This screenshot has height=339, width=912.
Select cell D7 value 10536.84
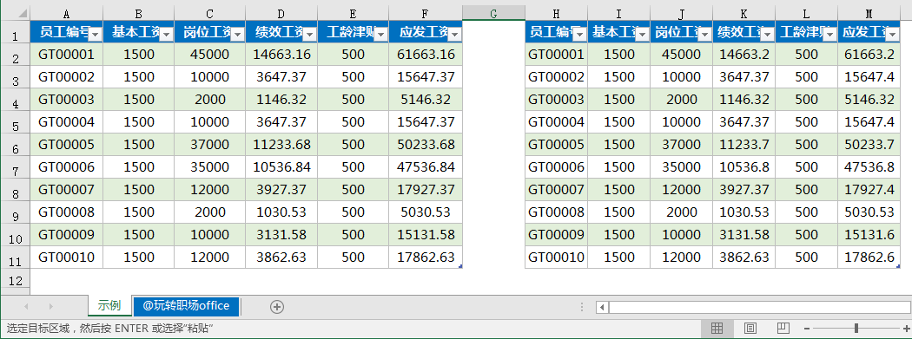(281, 167)
